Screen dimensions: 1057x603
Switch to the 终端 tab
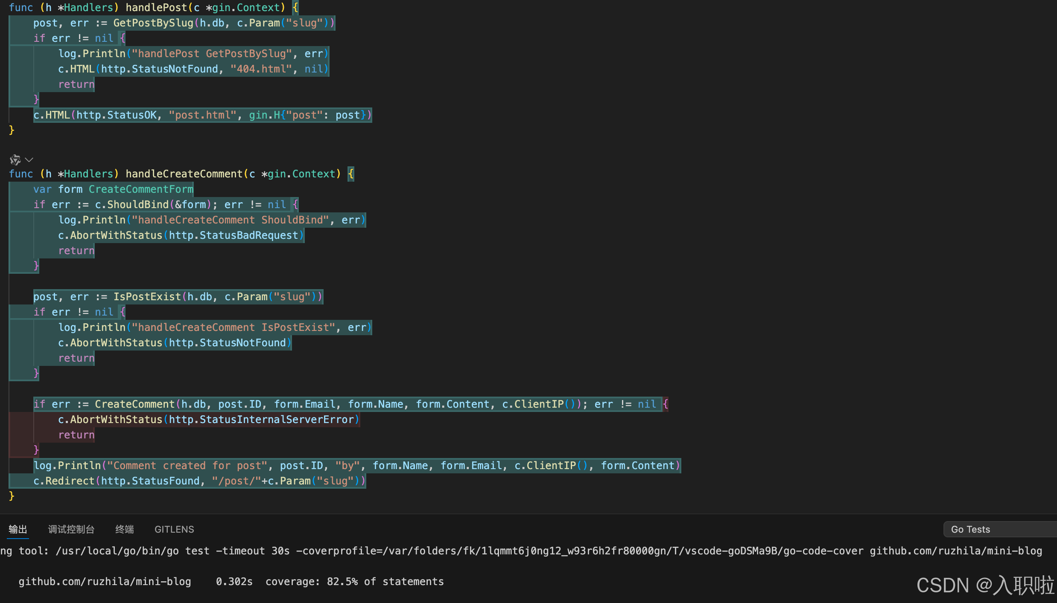[124, 529]
